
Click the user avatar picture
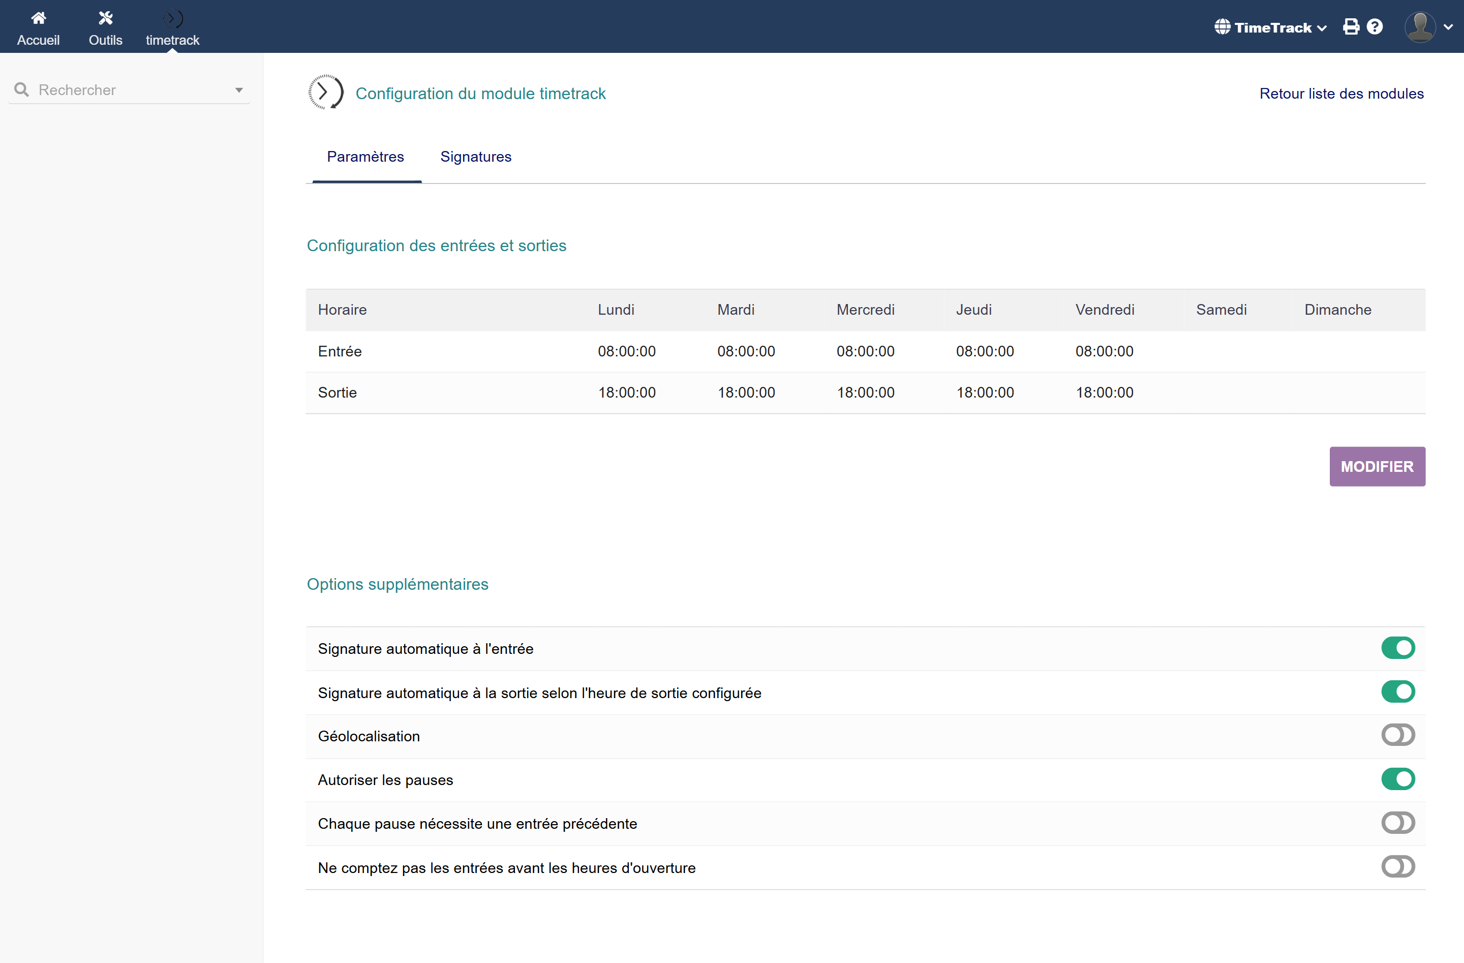[x=1420, y=27]
